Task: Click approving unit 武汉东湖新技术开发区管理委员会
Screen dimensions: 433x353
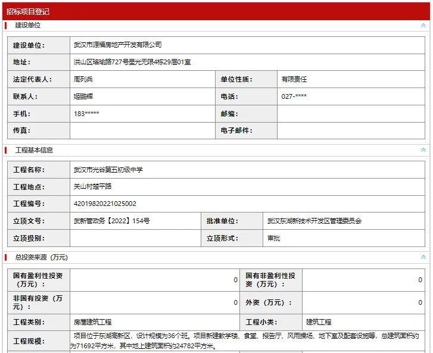Action: point(314,221)
